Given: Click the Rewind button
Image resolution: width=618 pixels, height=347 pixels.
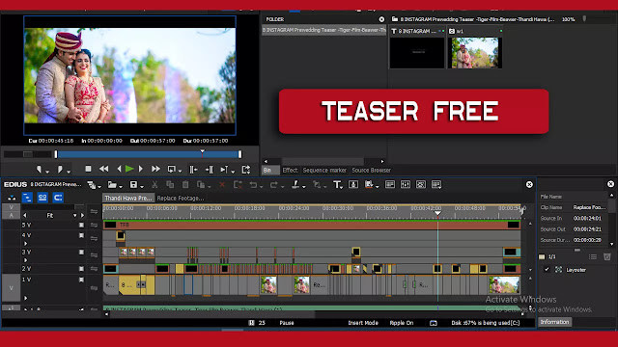Looking at the screenshot, I should click(x=103, y=169).
